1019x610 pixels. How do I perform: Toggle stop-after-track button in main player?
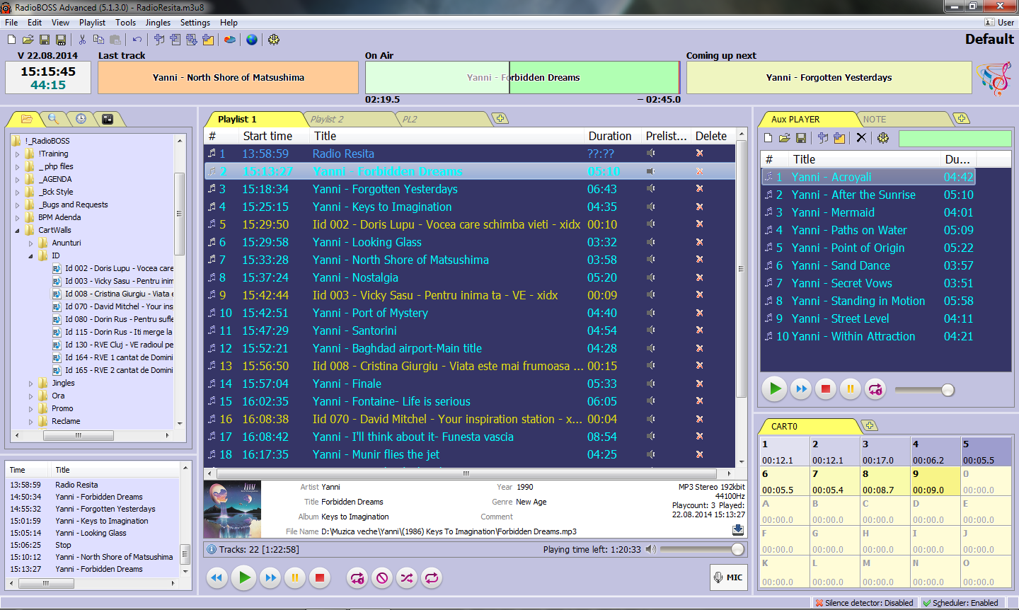382,578
